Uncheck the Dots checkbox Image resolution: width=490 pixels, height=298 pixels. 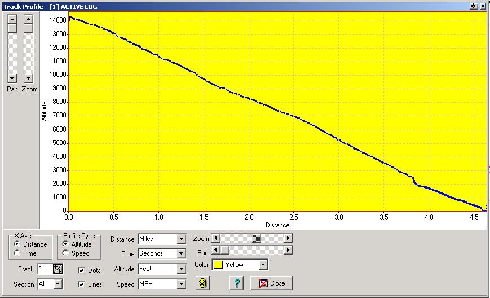click(82, 270)
